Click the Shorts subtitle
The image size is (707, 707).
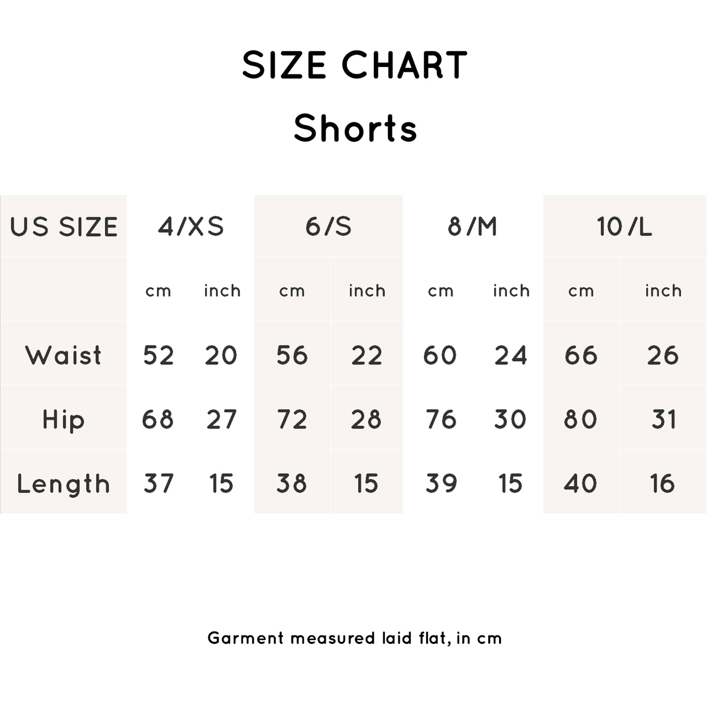click(355, 129)
